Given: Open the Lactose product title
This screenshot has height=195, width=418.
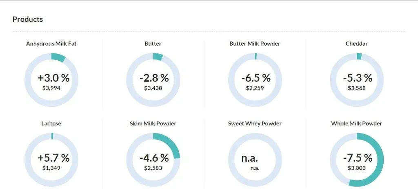Looking at the screenshot, I should [x=51, y=123].
